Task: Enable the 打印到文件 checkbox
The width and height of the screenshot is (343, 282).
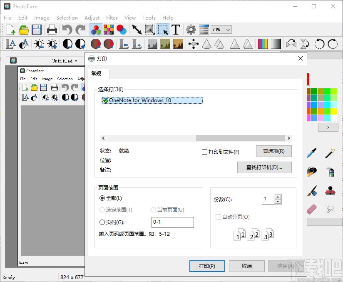Action: 204,152
